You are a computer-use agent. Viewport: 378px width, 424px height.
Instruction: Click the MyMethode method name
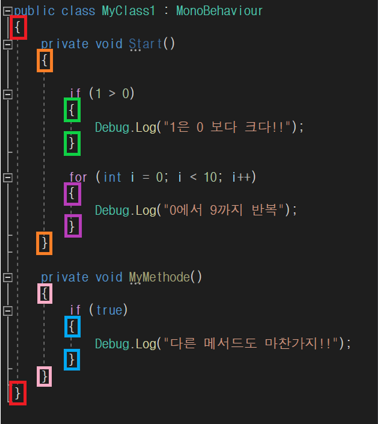[159, 277]
